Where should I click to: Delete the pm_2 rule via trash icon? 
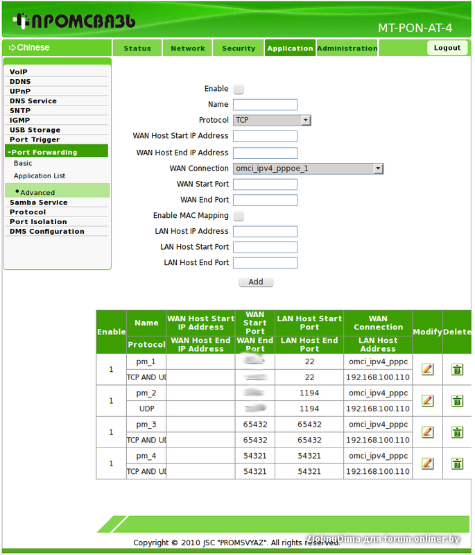tap(457, 401)
